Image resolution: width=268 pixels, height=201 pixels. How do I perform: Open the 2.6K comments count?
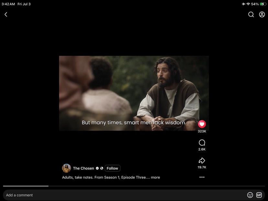click(x=202, y=149)
